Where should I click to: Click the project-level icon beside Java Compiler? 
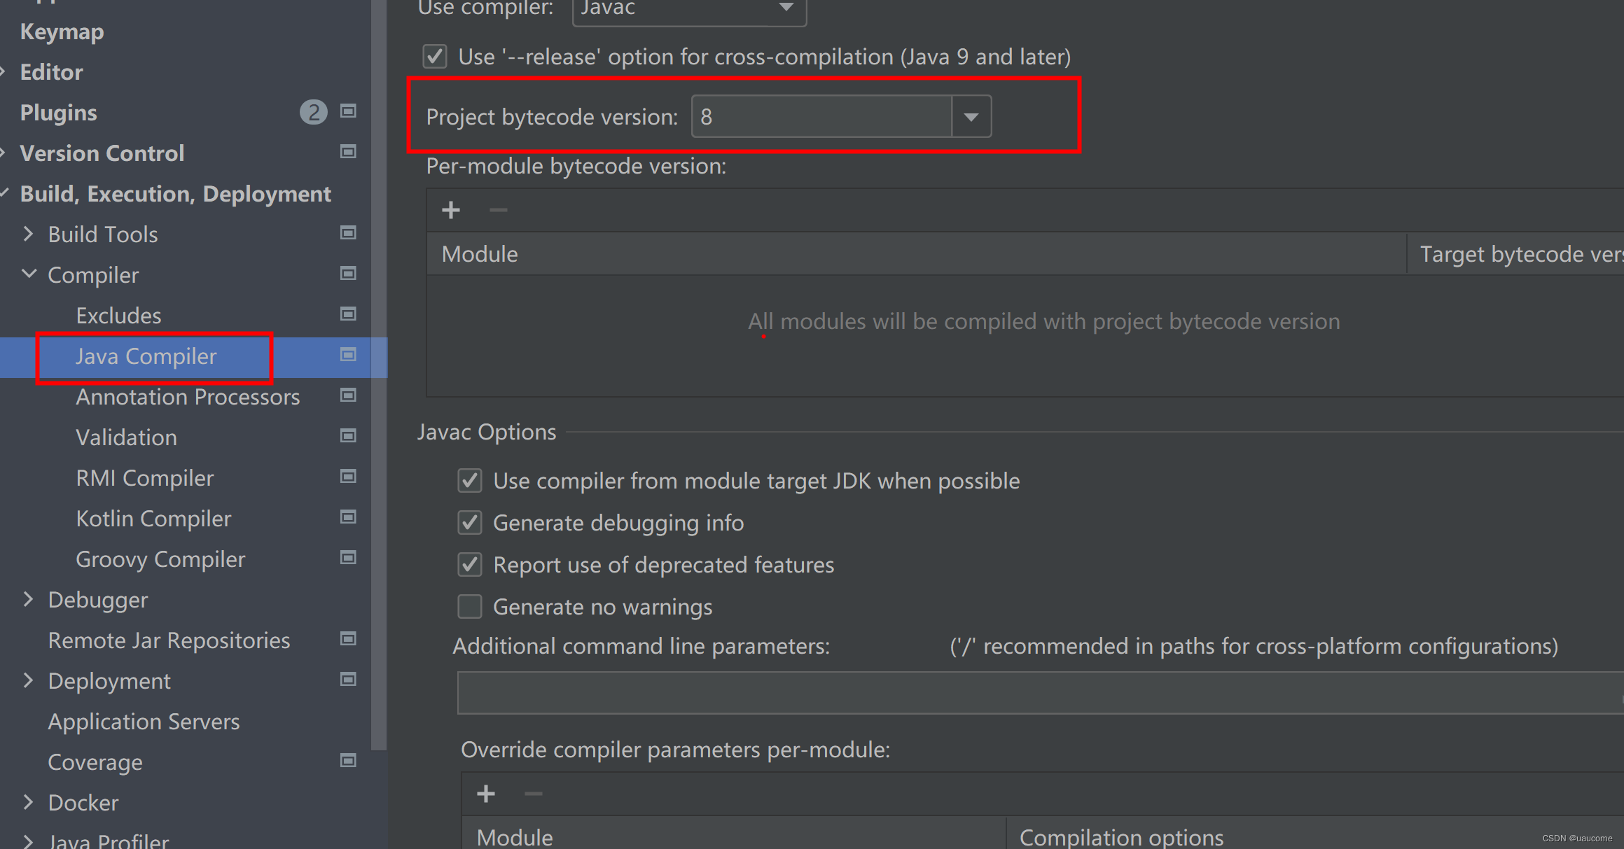(x=348, y=355)
